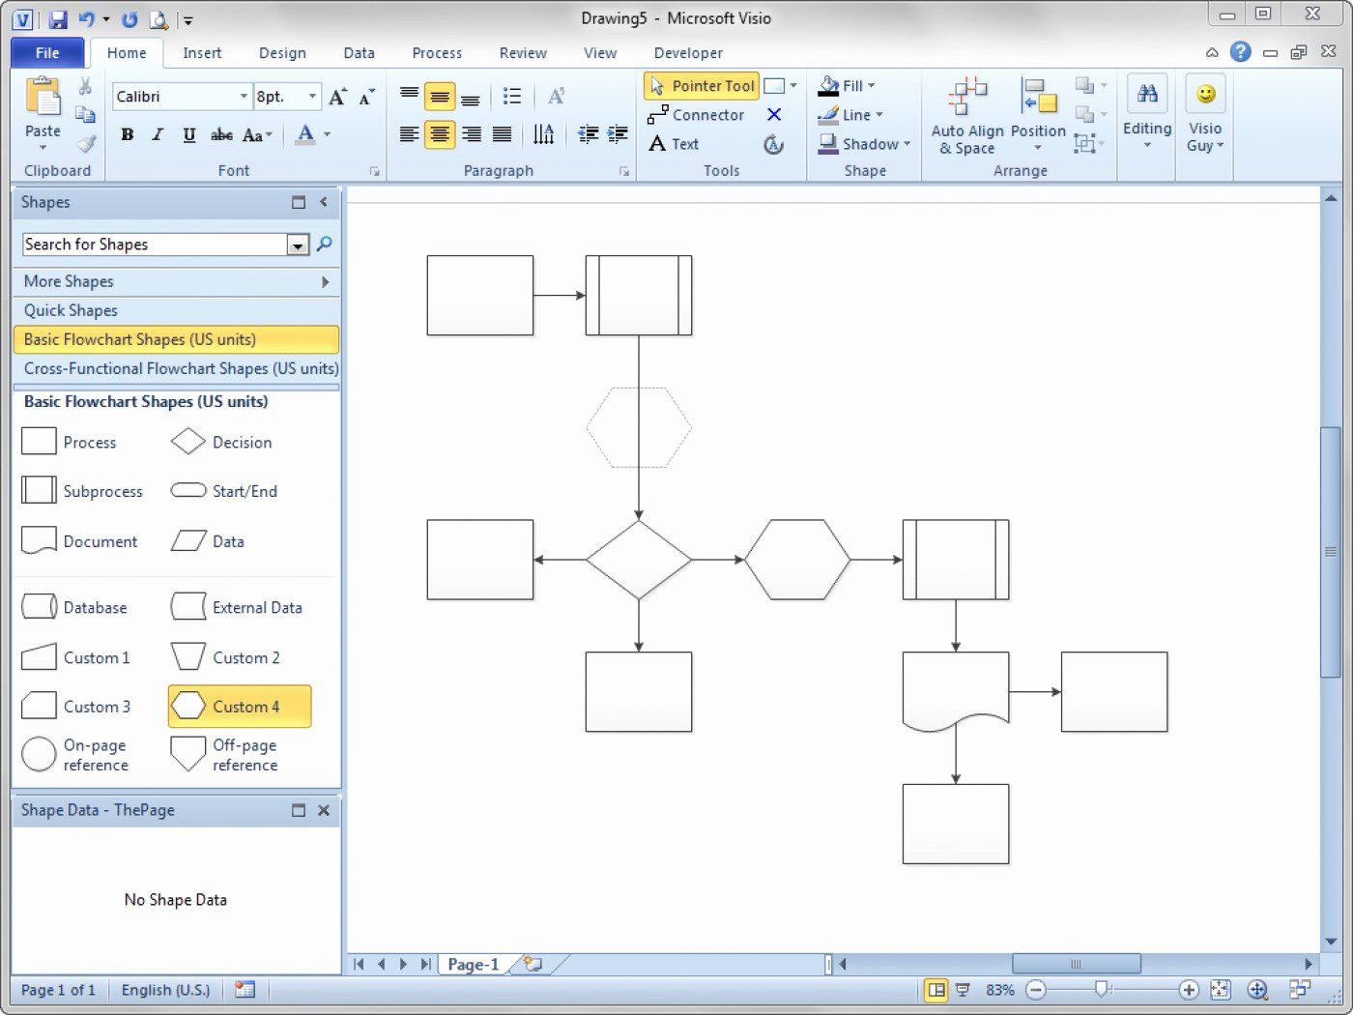Screen dimensions: 1353x1015
Task: Click the Paste clipboard icon
Action: click(x=43, y=98)
